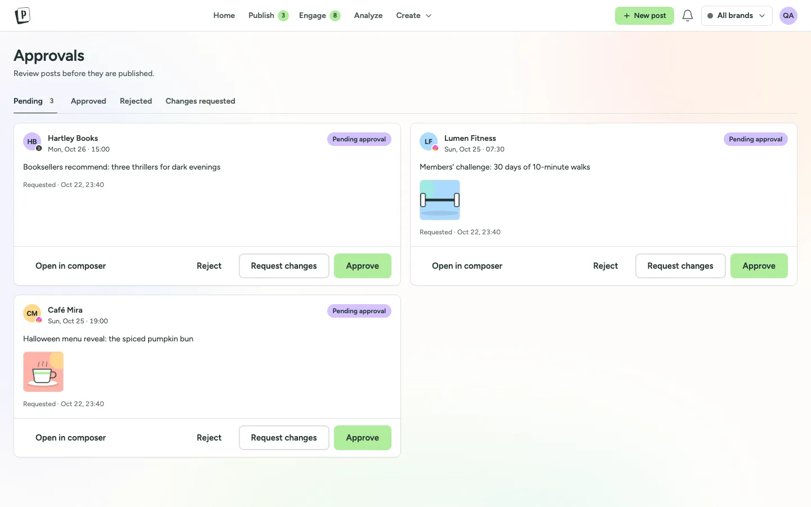
Task: Reject the Lumen Fitness post
Action: pos(605,266)
